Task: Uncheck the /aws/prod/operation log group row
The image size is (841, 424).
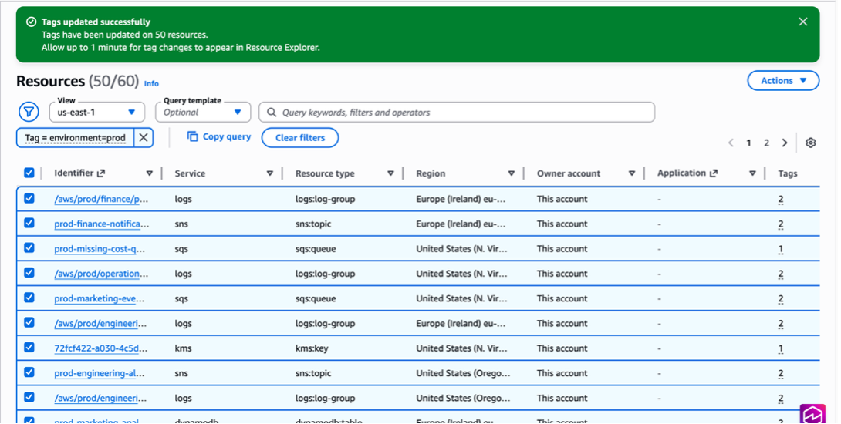Action: pos(29,273)
